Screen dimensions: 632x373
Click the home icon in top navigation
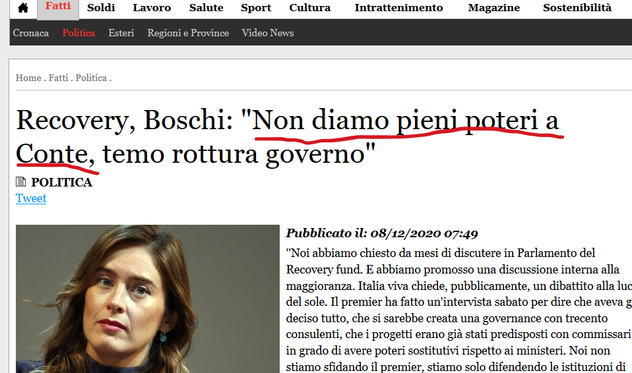point(23,9)
